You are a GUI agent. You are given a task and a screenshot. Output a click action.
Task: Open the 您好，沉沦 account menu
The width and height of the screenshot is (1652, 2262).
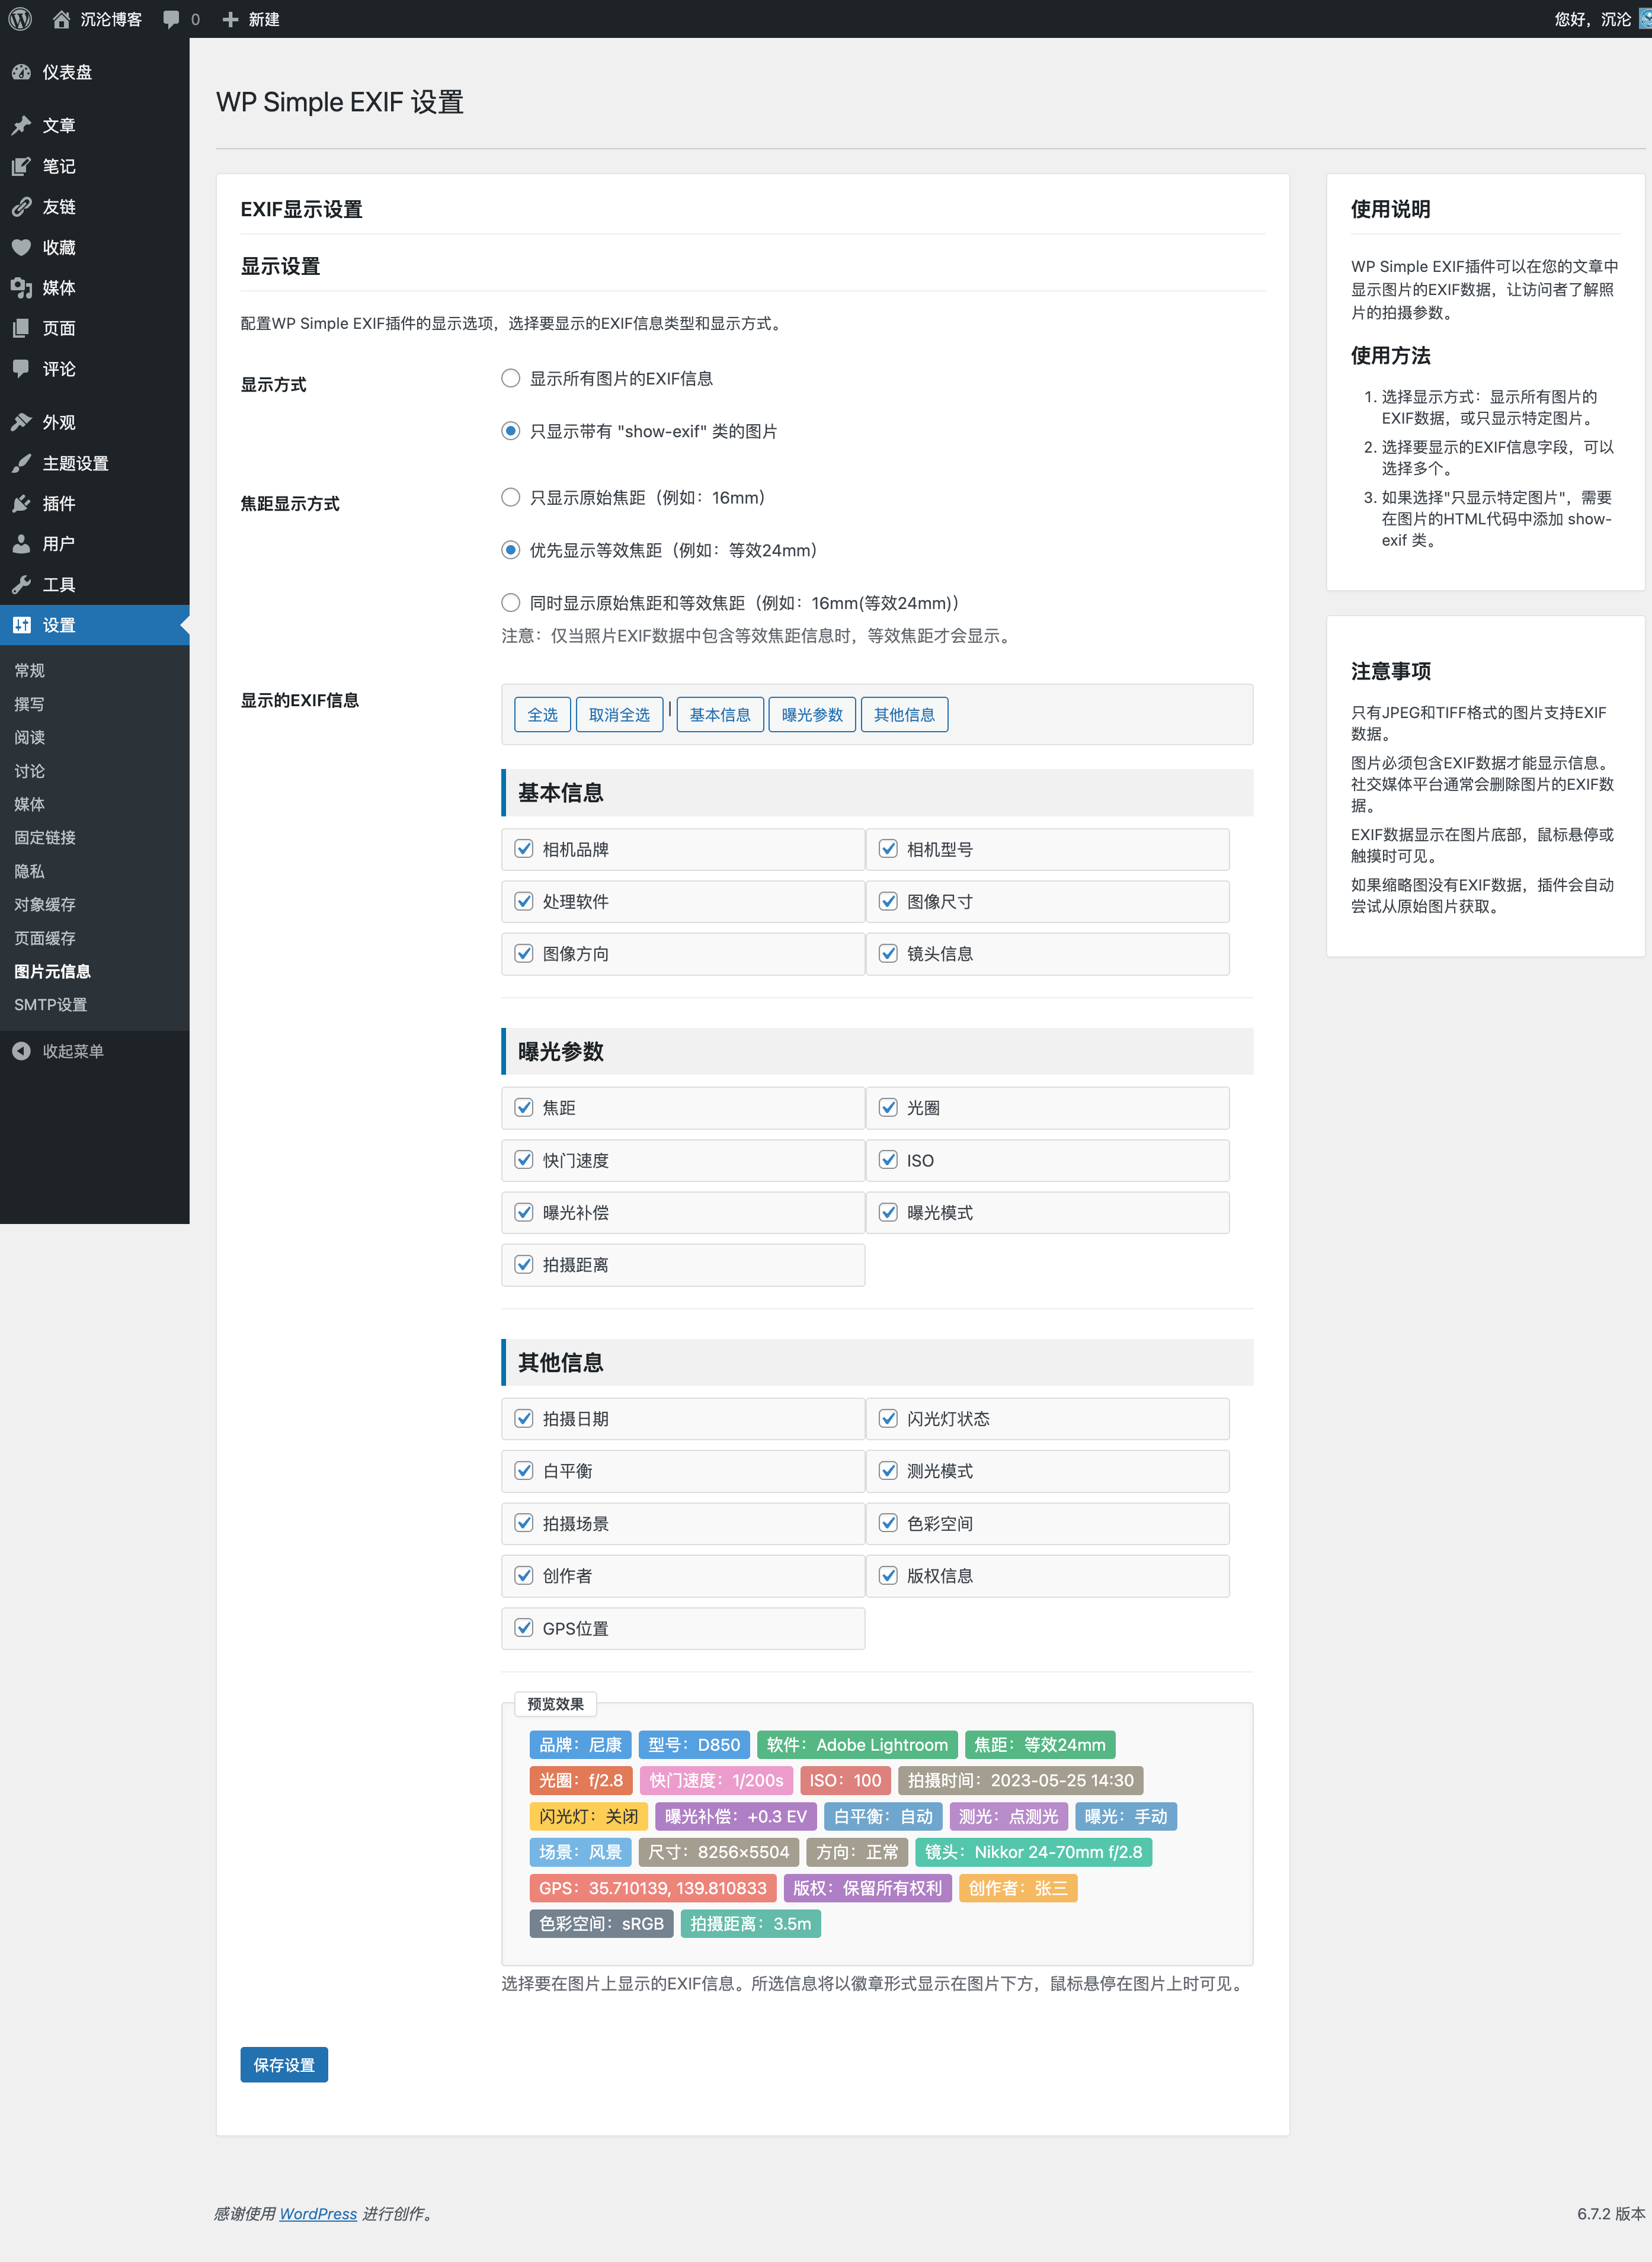point(1590,18)
